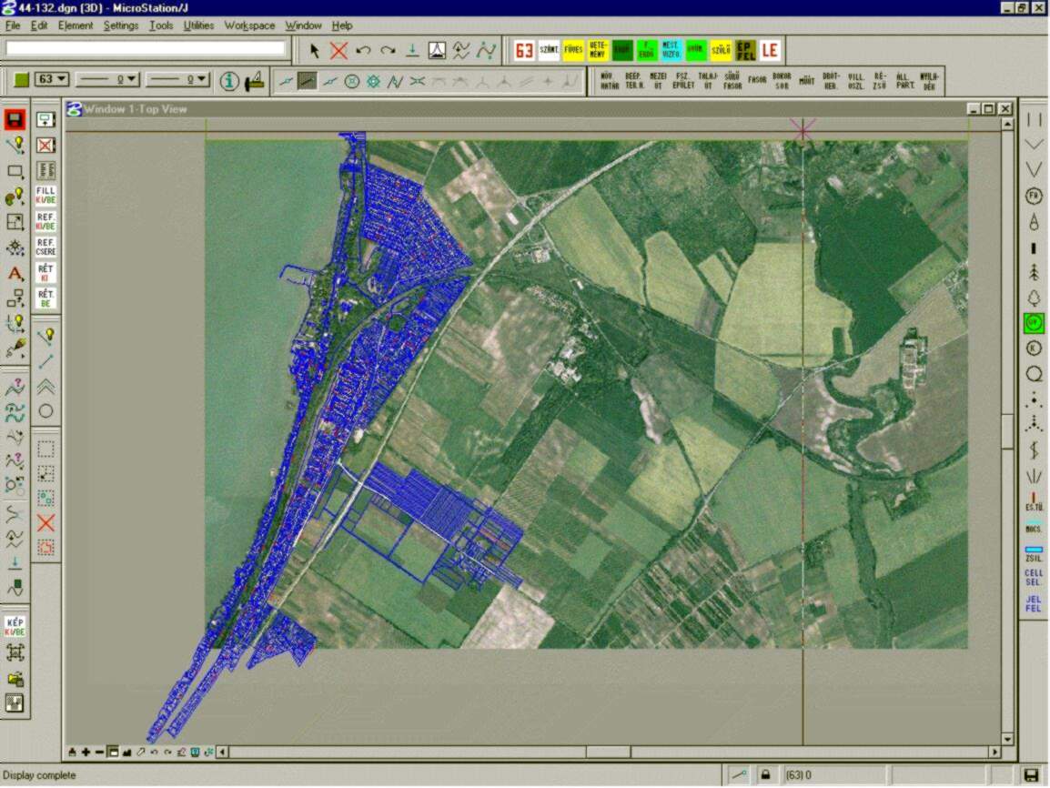The width and height of the screenshot is (1050, 788).
Task: Select the Element Selection arrow tool
Action: (315, 50)
